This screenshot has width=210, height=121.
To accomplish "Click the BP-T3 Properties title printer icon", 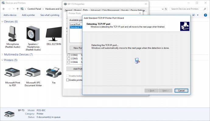I will tap(65, 4).
